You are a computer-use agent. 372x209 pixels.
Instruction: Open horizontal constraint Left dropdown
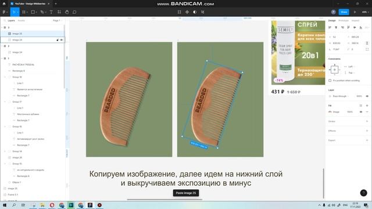[x=350, y=67]
